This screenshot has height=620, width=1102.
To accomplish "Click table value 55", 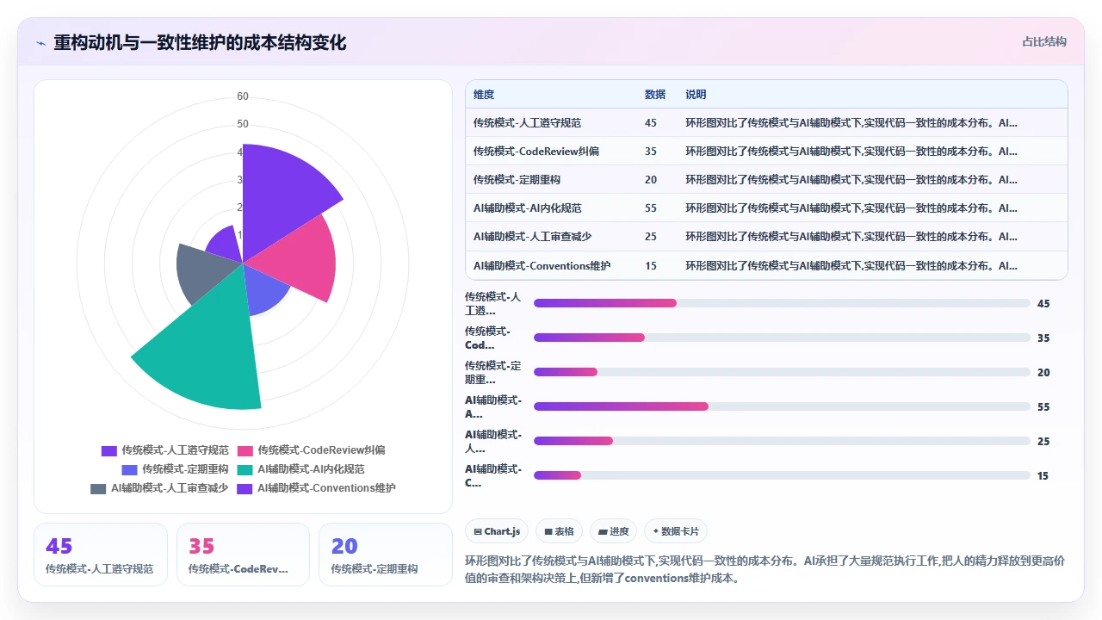I will (x=650, y=208).
